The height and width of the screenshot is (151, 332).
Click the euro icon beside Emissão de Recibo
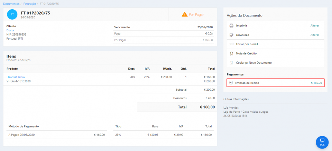[231, 83]
